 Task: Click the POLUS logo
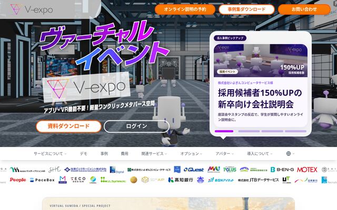tap(230, 170)
